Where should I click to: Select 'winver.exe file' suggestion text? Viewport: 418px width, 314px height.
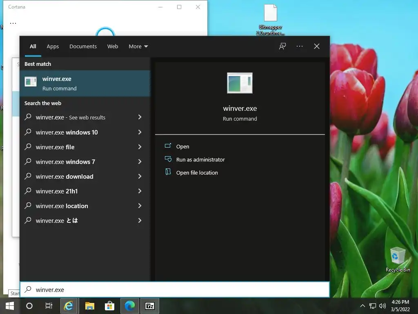pyautogui.click(x=55, y=147)
